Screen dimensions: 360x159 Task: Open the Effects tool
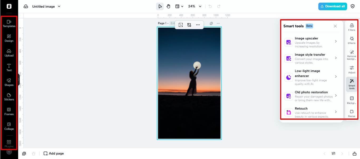pyautogui.click(x=352, y=40)
